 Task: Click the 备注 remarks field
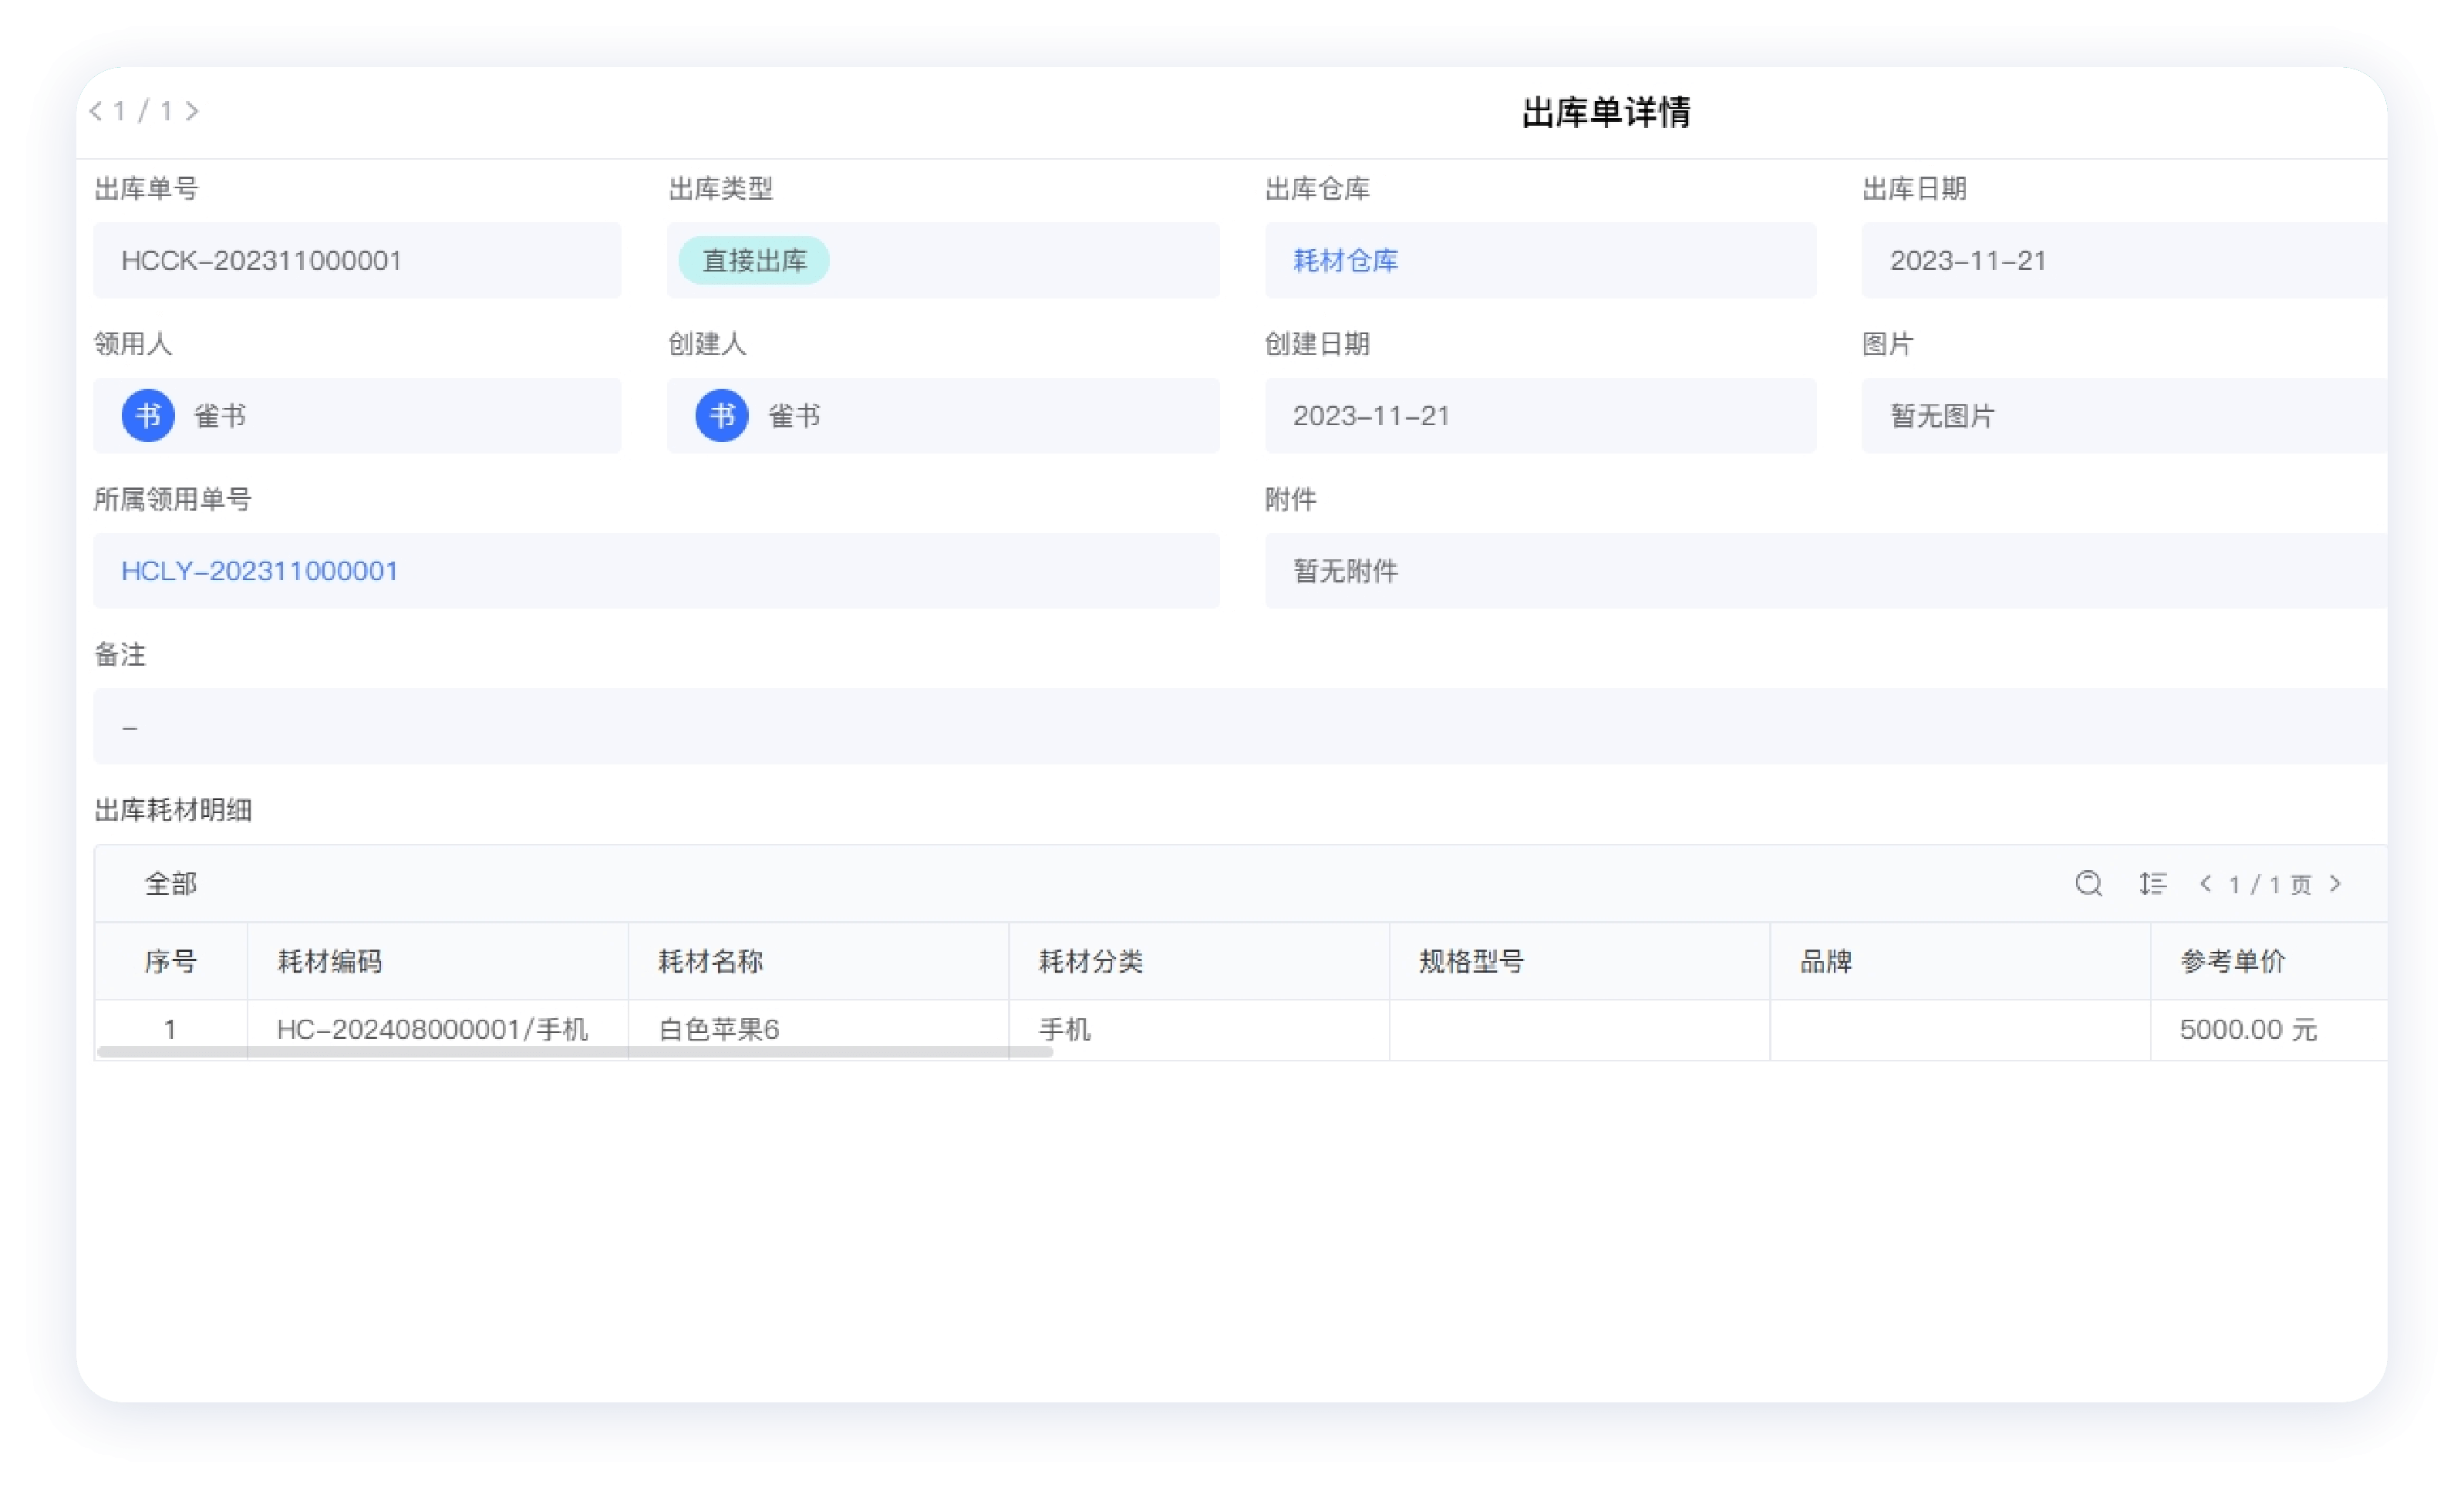[1240, 726]
